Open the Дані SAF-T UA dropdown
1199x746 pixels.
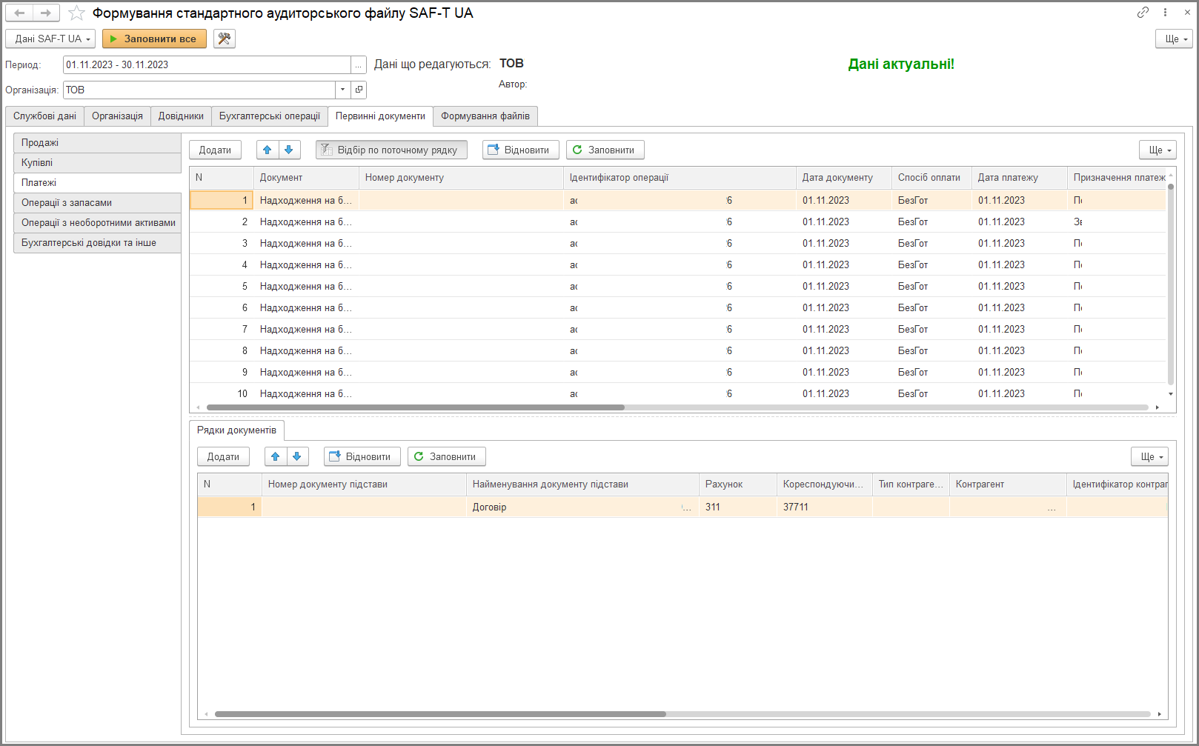(x=50, y=39)
